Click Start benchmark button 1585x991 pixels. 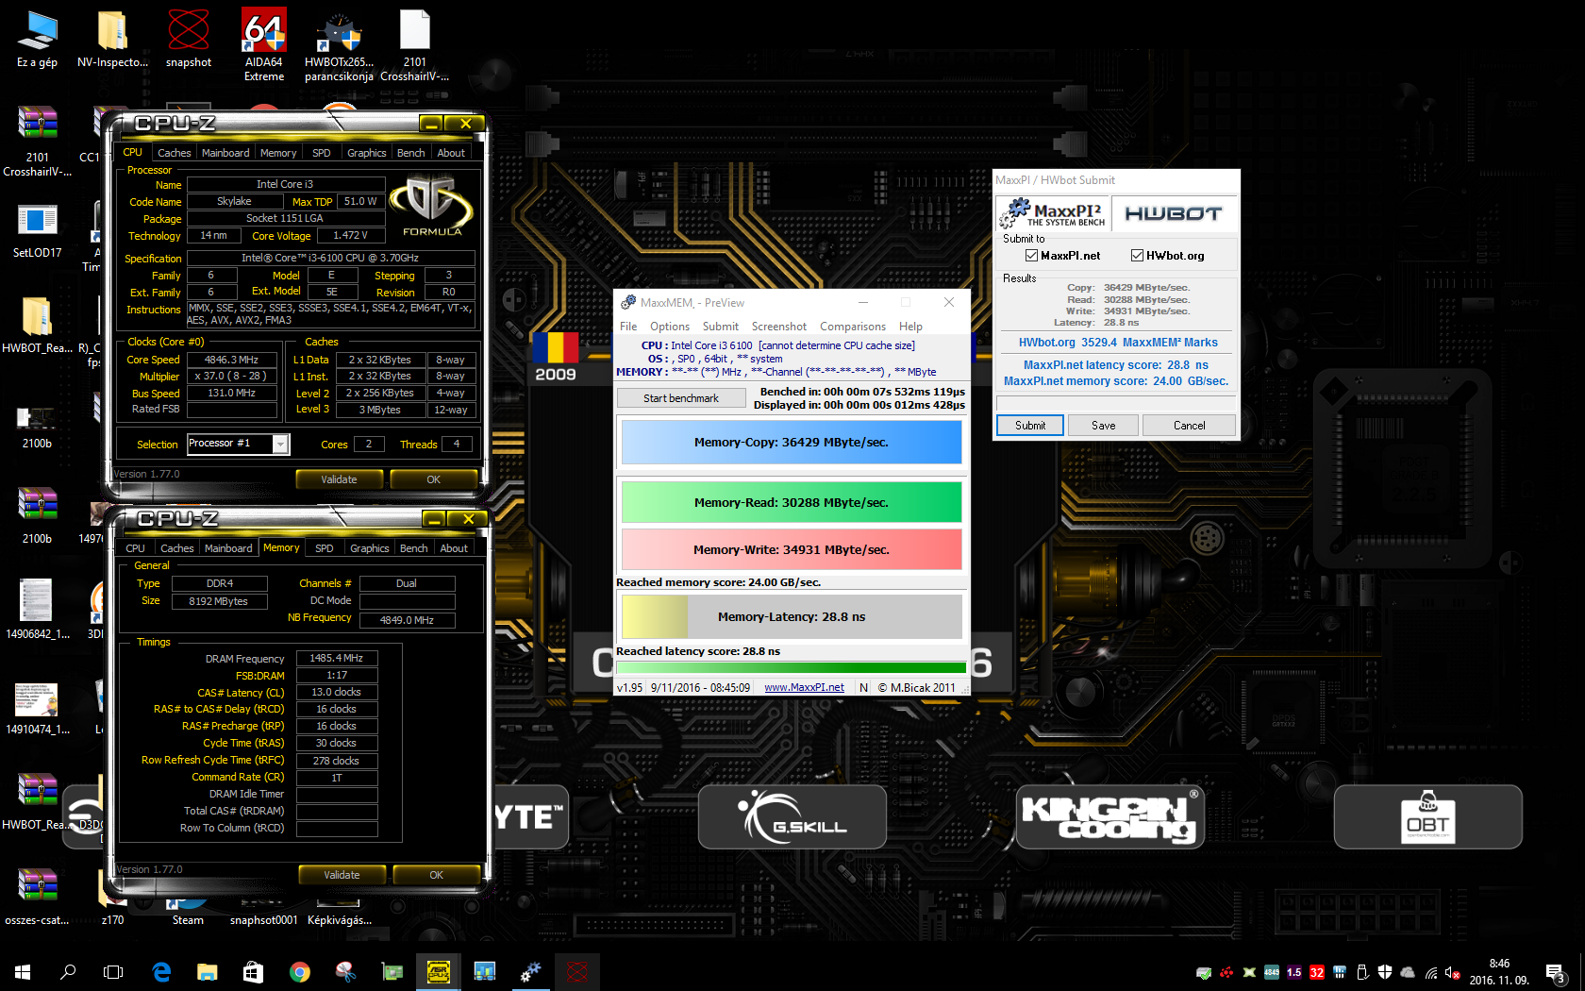coord(681,398)
